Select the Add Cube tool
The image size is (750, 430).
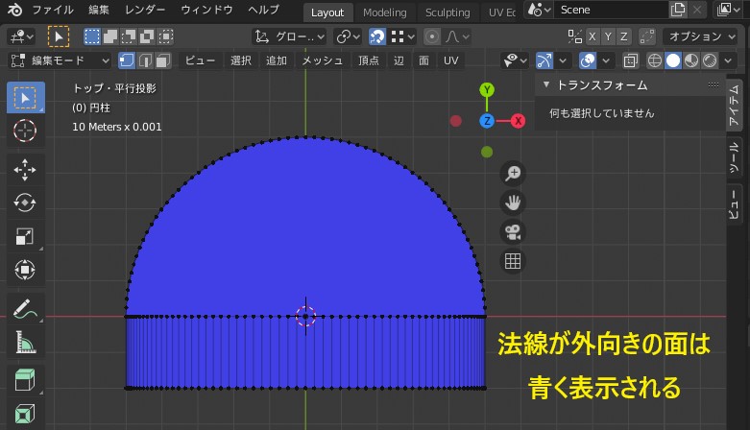click(x=25, y=381)
